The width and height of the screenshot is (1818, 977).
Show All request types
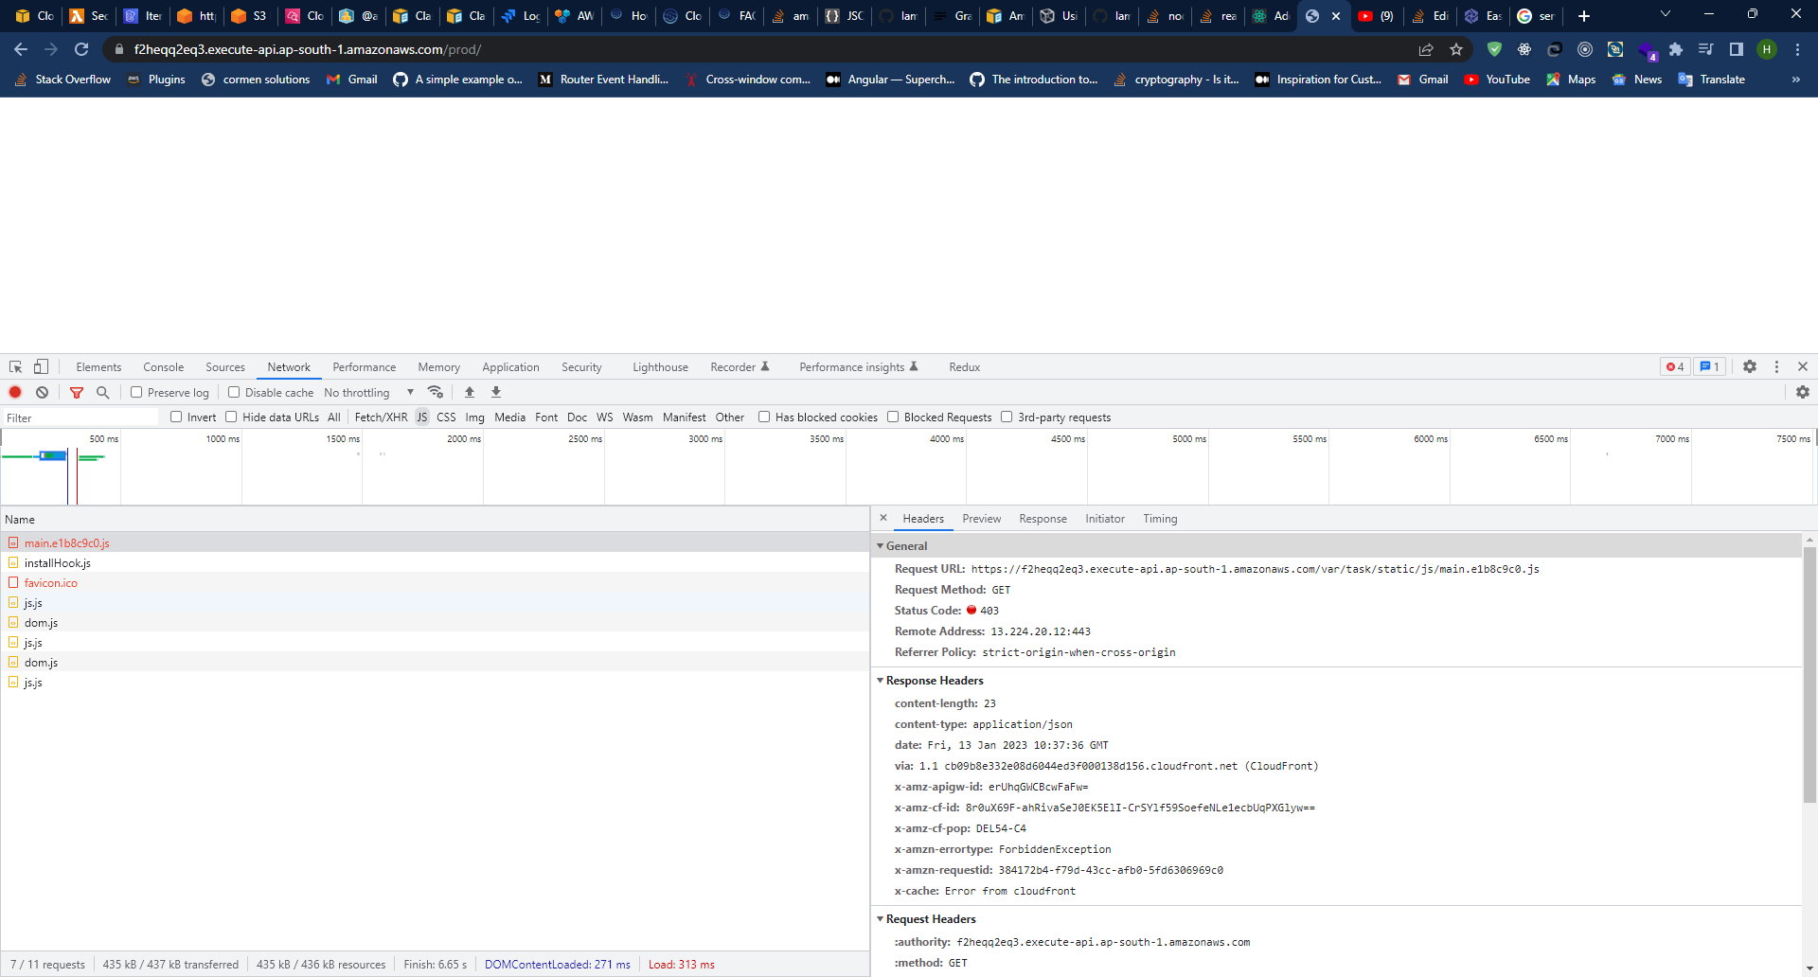tap(334, 417)
